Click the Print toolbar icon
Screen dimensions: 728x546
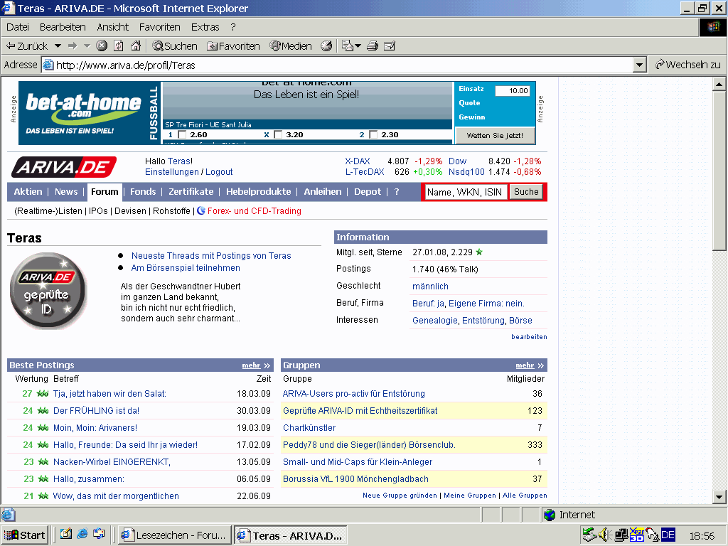click(373, 46)
